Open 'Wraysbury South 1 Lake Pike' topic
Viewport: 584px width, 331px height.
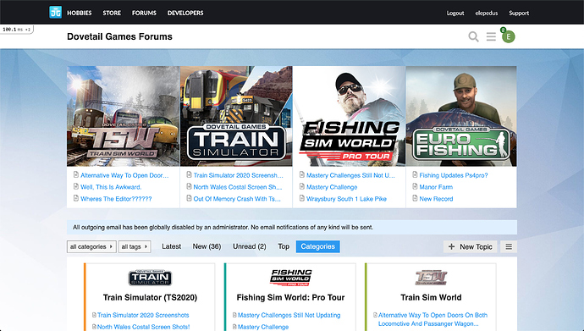[x=346, y=199]
